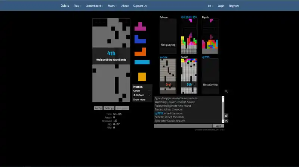Click the upward chevron icon beside chat

click(x=226, y=121)
